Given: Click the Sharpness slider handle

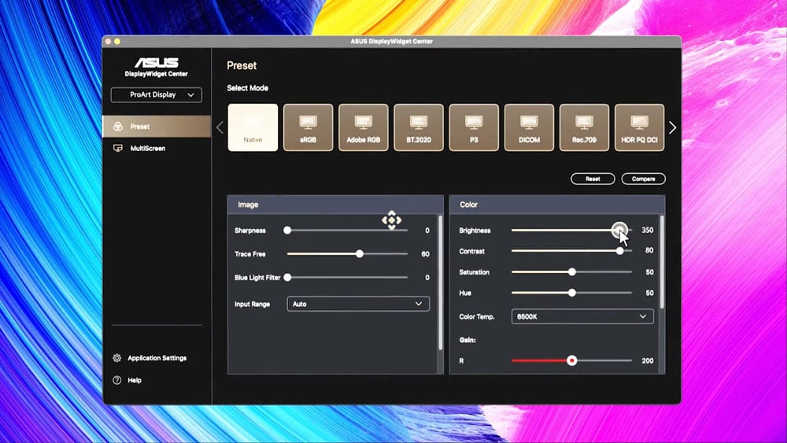Looking at the screenshot, I should (287, 231).
